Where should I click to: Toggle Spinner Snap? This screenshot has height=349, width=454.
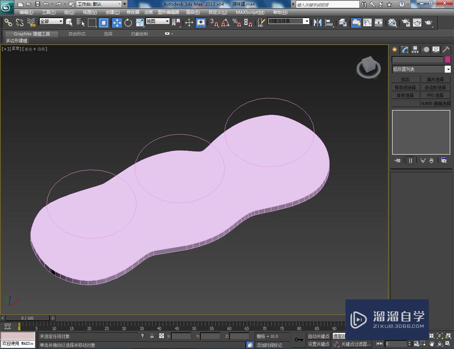tap(248, 23)
